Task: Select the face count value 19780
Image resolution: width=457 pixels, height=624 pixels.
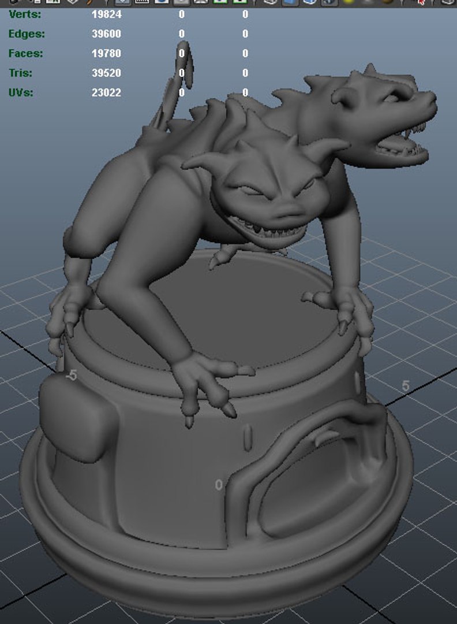Action: (x=107, y=53)
